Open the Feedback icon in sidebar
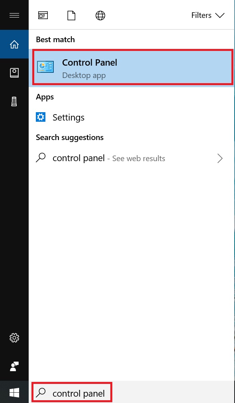 tap(14, 366)
